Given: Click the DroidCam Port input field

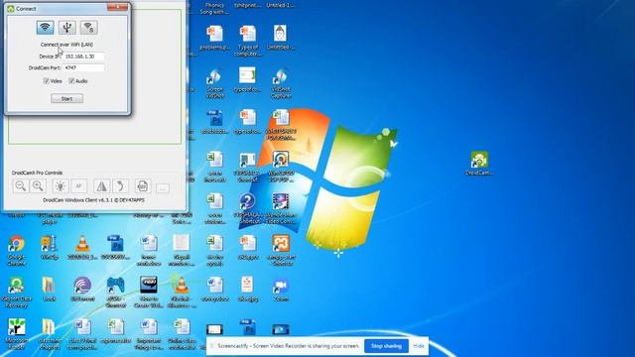Looking at the screenshot, I should [x=83, y=68].
